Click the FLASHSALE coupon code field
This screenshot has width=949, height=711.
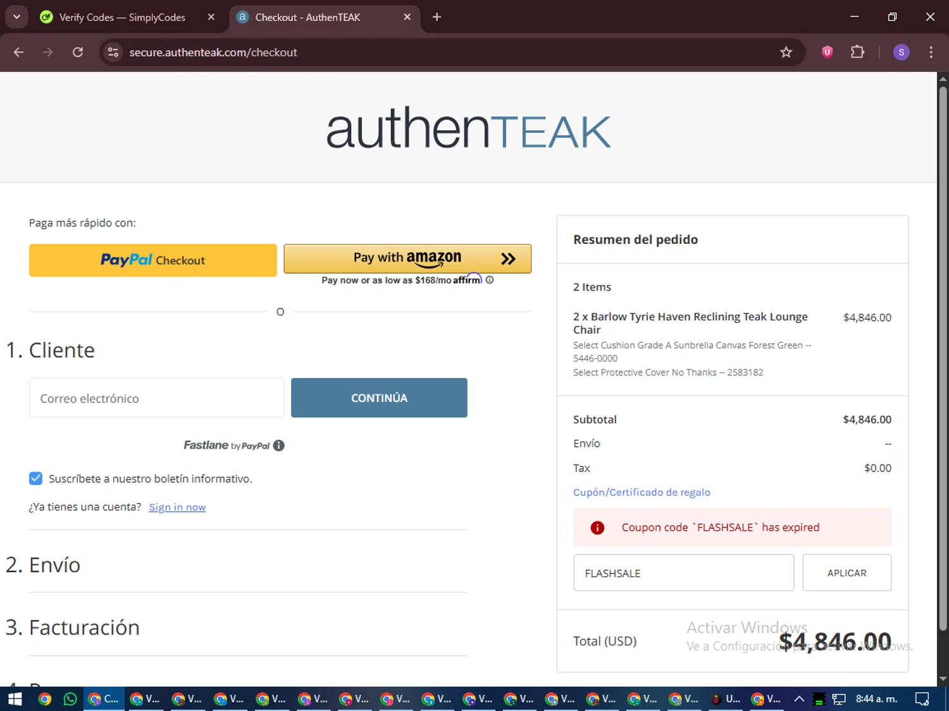[684, 573]
